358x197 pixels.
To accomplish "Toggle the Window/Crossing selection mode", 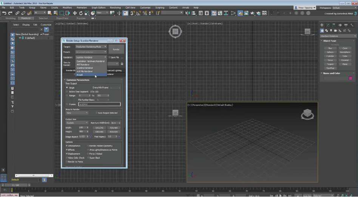I will pos(68,13).
